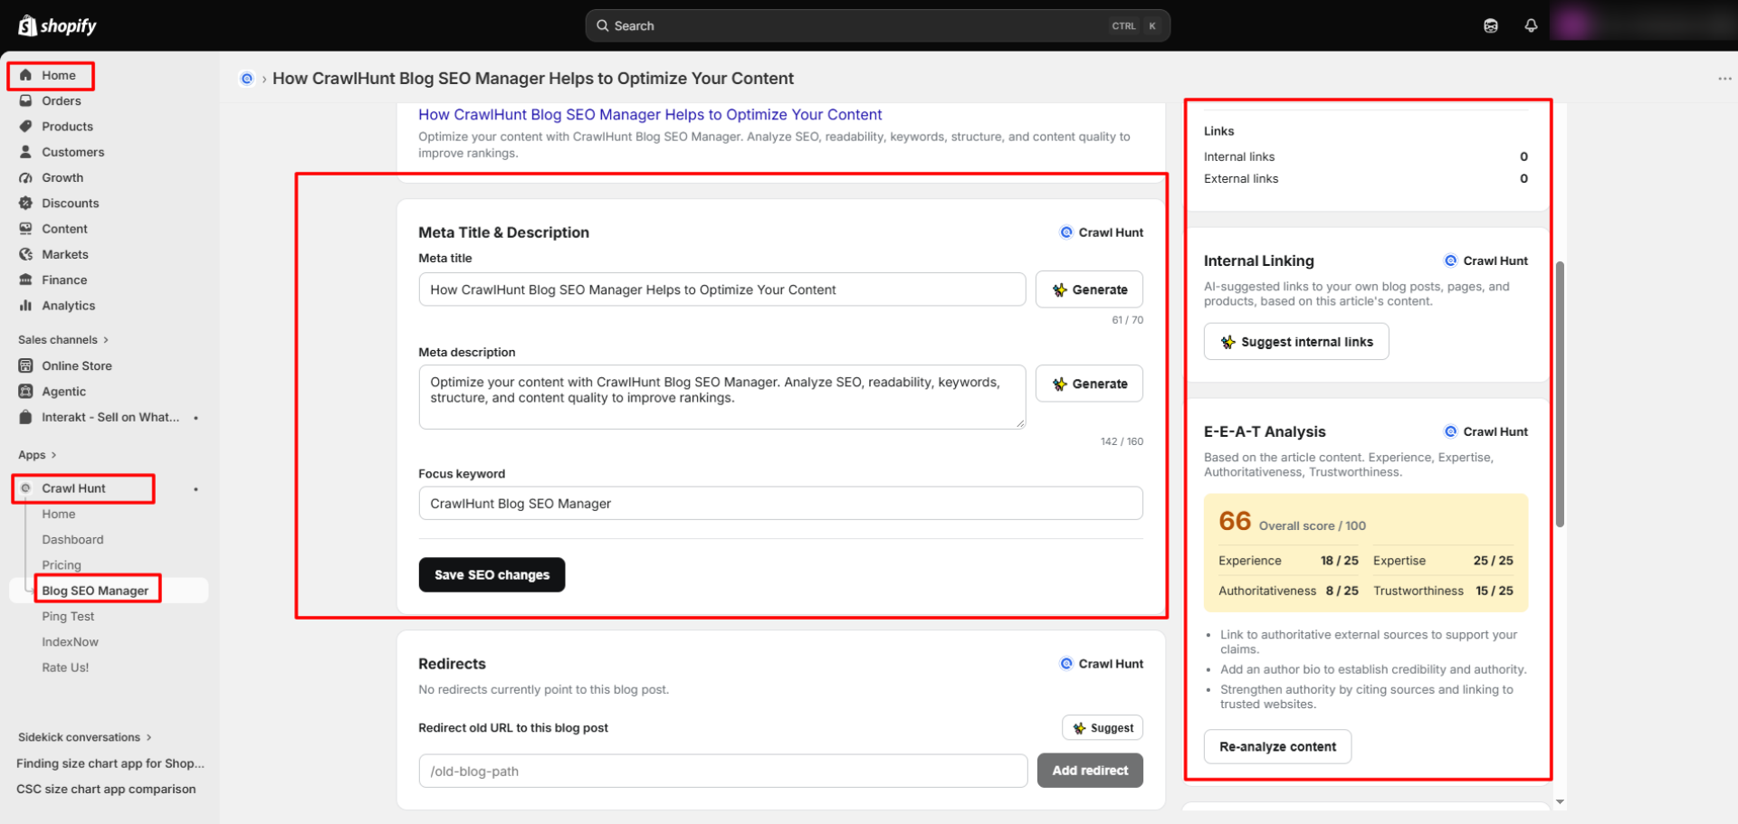
Task: Expand Sidekick conversations list
Action: click(85, 737)
